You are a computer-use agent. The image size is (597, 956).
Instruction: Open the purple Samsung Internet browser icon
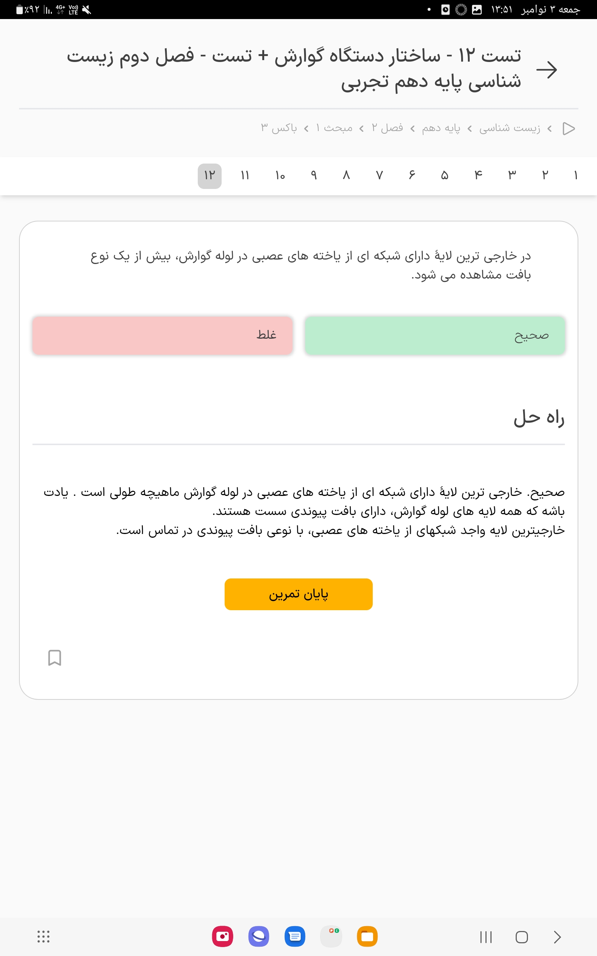pos(259,936)
